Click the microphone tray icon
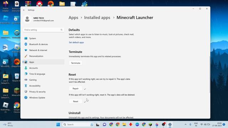 pyautogui.click(x=190, y=124)
